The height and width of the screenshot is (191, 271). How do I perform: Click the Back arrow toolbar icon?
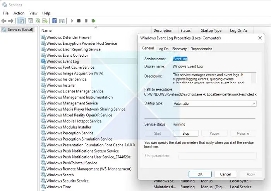tap(3, 21)
